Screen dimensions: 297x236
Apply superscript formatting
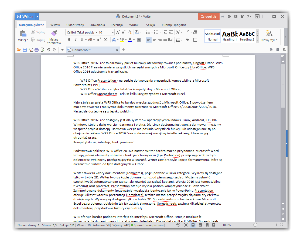tap(99, 40)
